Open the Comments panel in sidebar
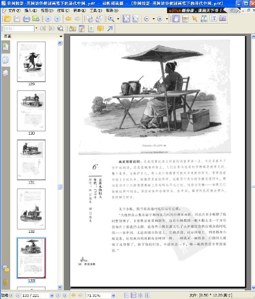The image size is (255, 299). [6, 268]
